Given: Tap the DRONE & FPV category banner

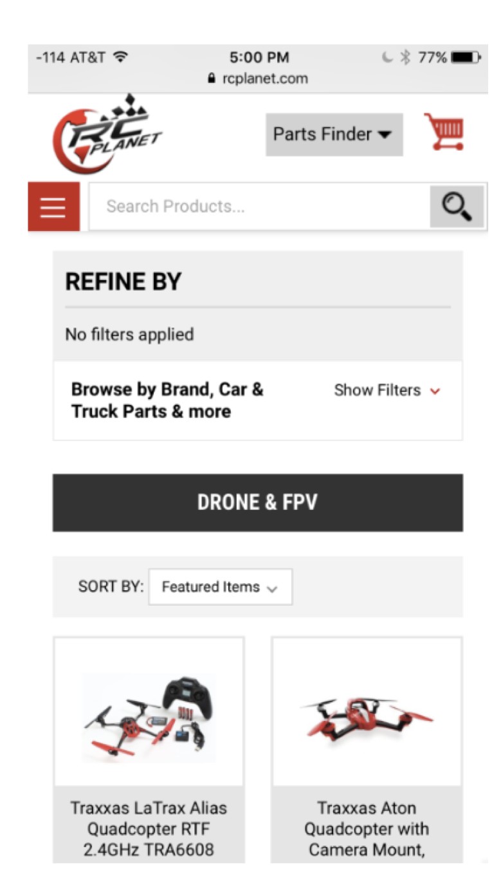Looking at the screenshot, I should click(x=257, y=503).
